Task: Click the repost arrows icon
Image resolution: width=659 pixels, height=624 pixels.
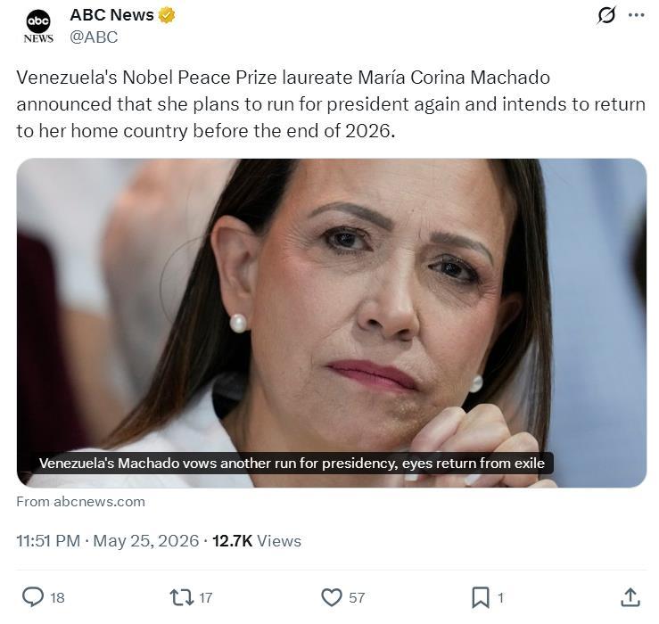Action: [182, 597]
